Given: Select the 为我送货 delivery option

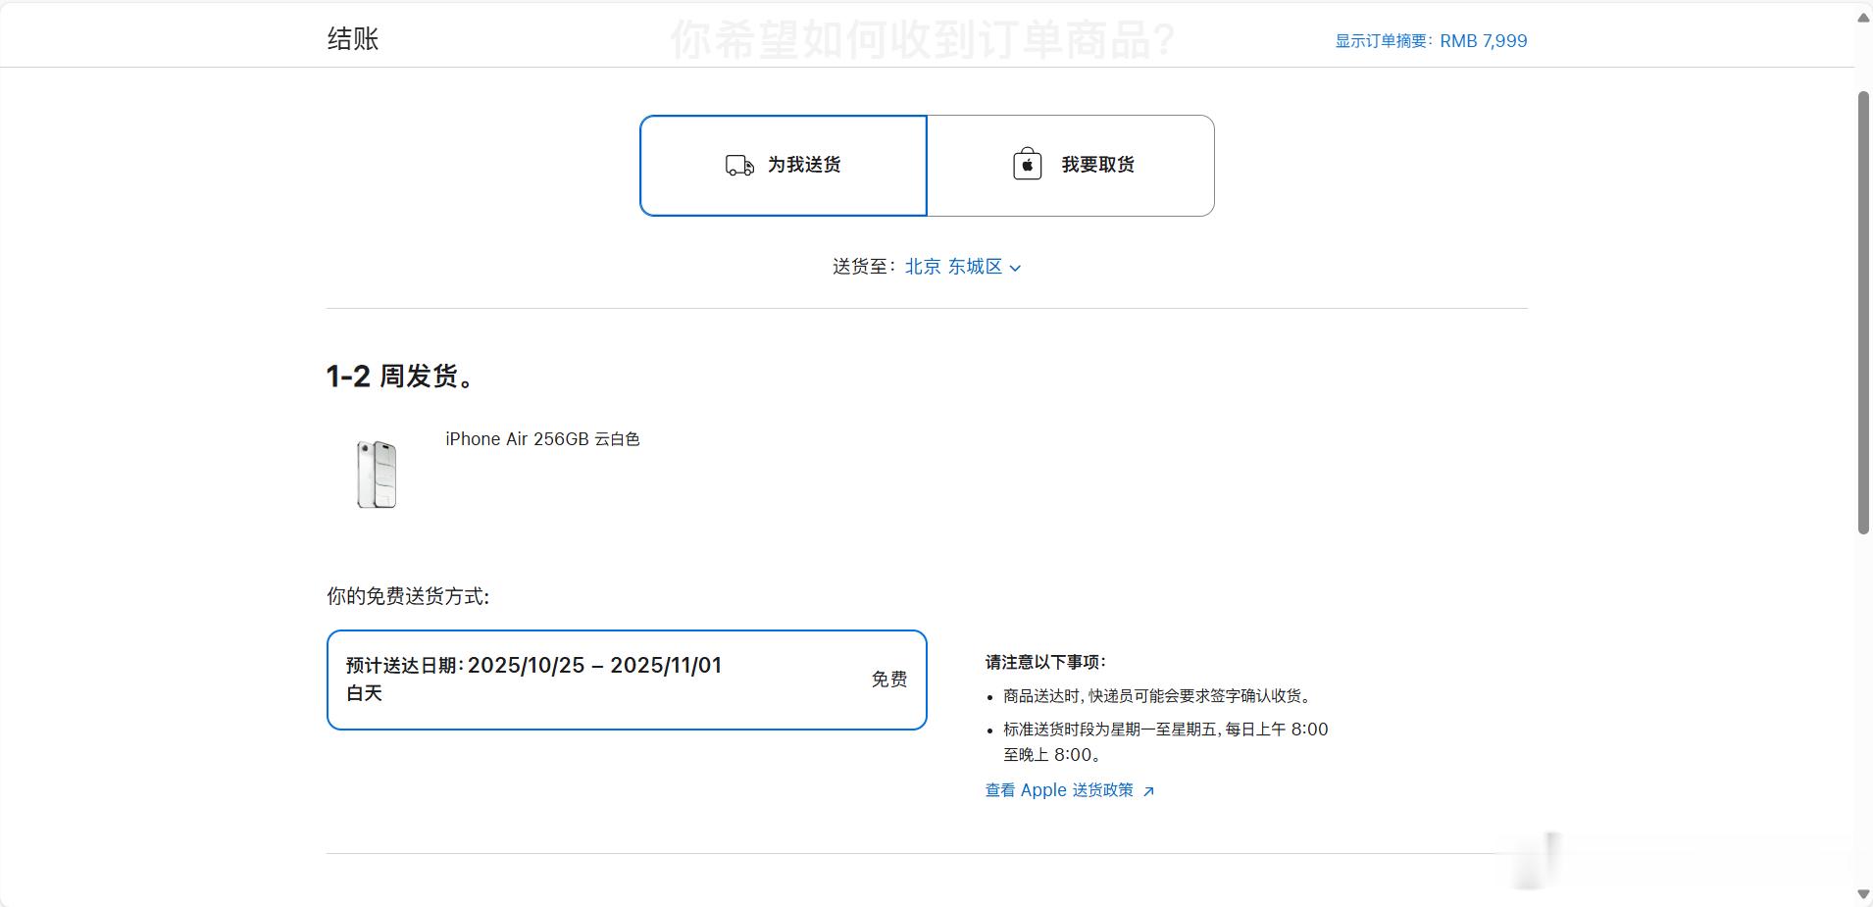Looking at the screenshot, I should pos(784,166).
